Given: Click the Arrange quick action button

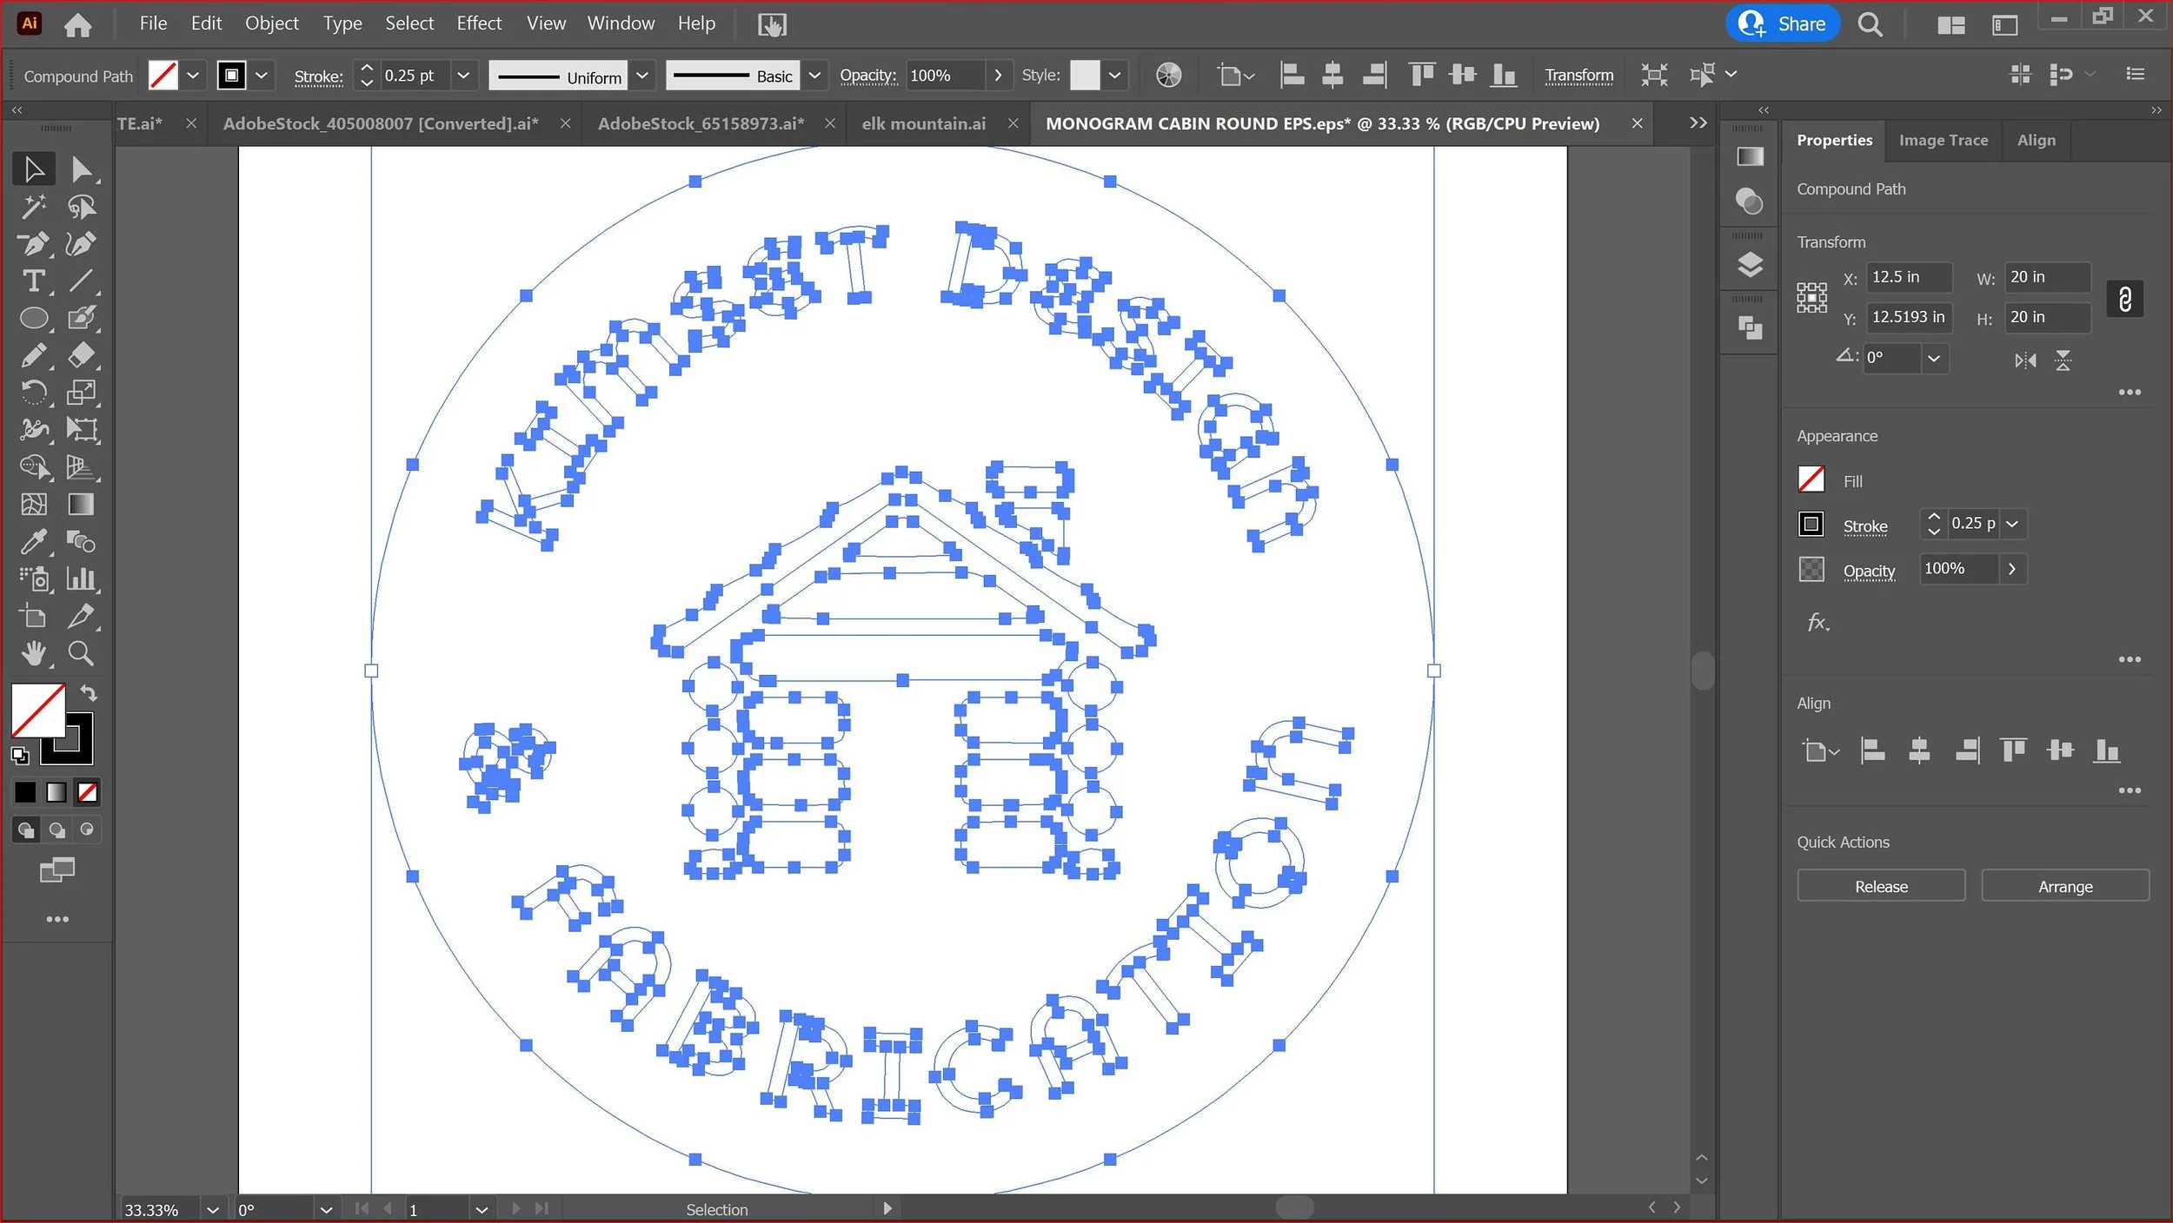Looking at the screenshot, I should tap(2064, 886).
